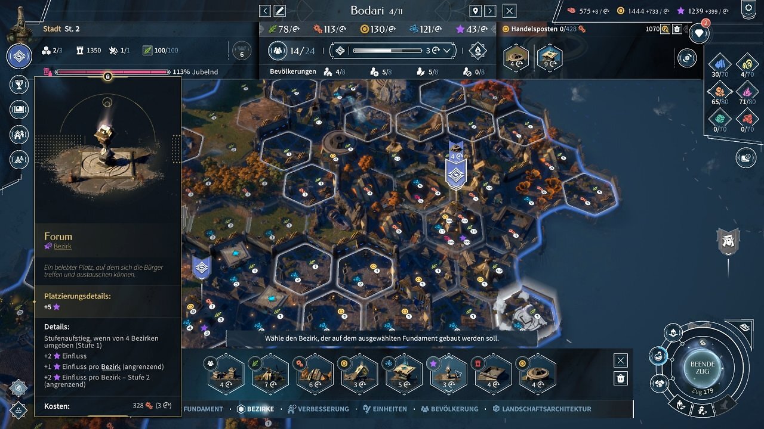Pick the science district costing 5 turns

coord(404,374)
